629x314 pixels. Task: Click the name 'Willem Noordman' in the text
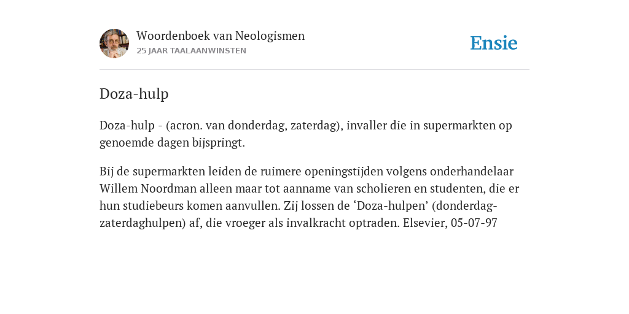pos(148,188)
